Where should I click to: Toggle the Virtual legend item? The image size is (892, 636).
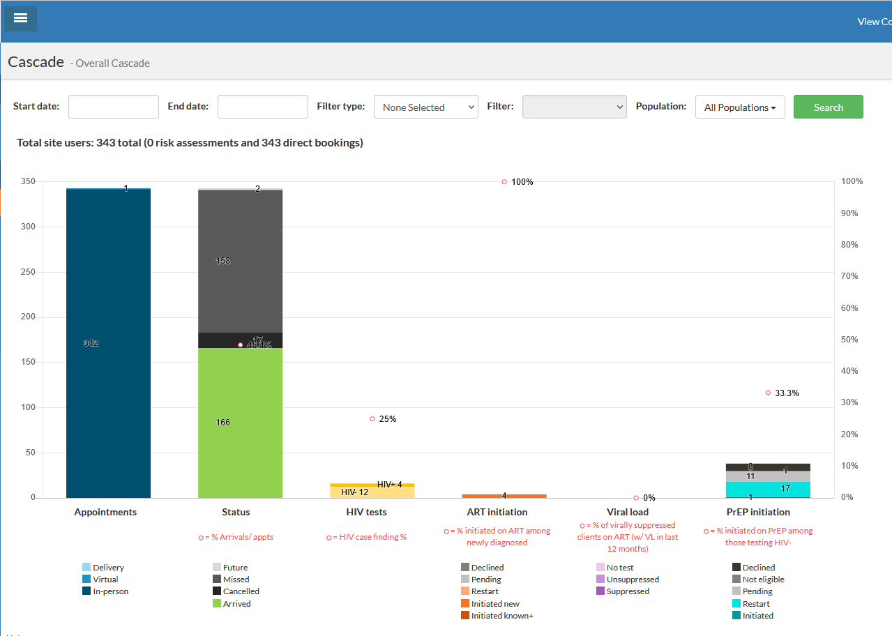(x=105, y=580)
